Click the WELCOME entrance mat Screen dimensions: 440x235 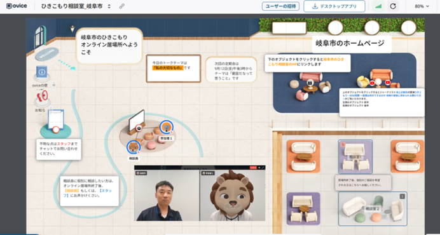click(x=47, y=54)
